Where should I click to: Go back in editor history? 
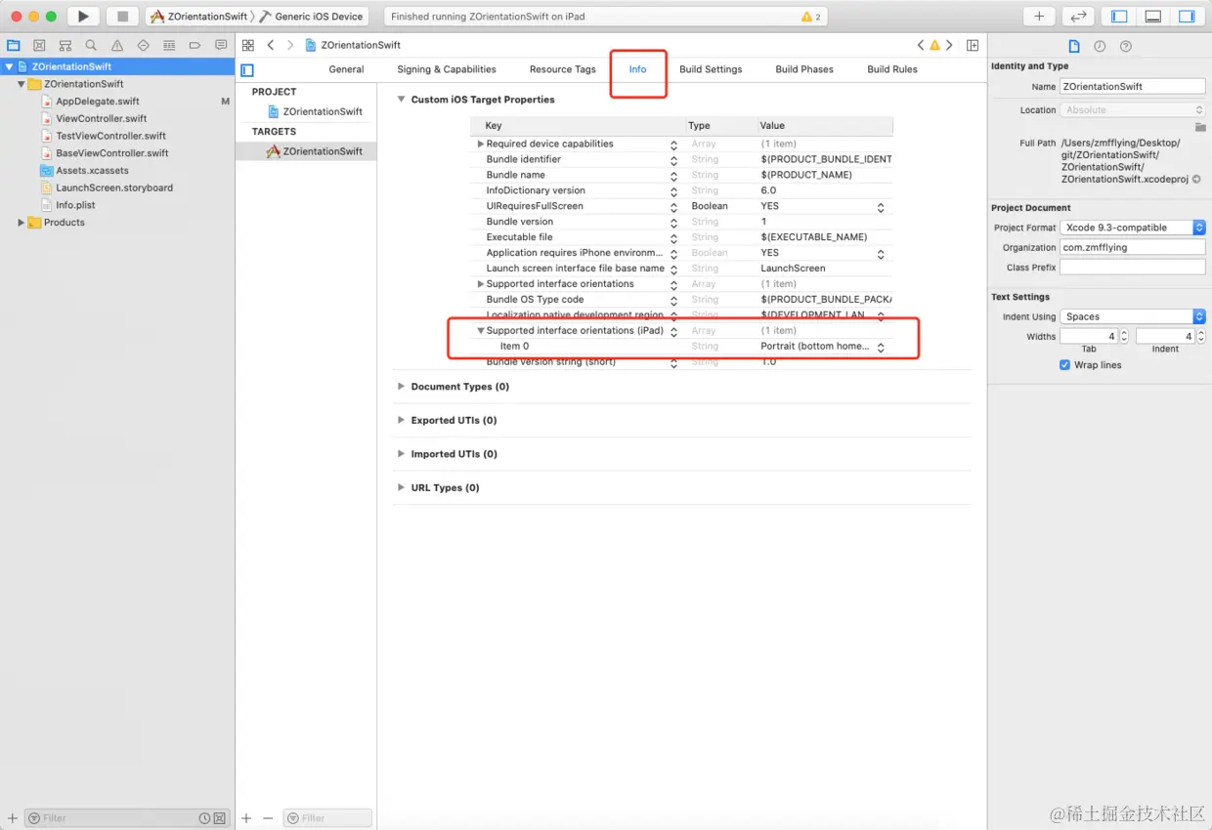coord(271,45)
